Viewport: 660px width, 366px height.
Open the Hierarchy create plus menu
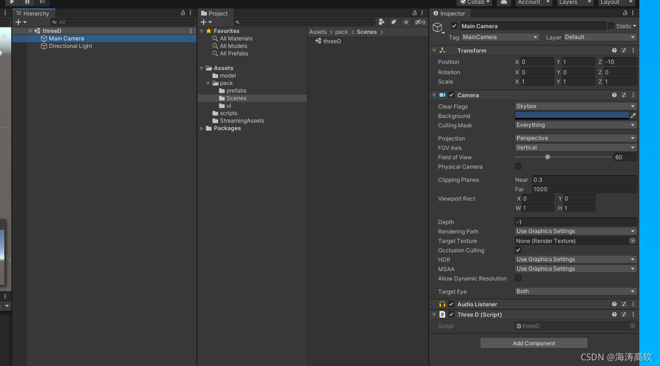(21, 22)
